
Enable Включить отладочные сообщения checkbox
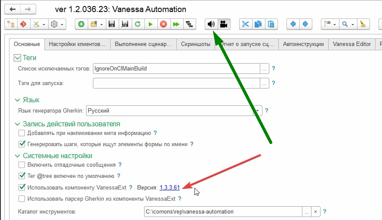coord(22,165)
